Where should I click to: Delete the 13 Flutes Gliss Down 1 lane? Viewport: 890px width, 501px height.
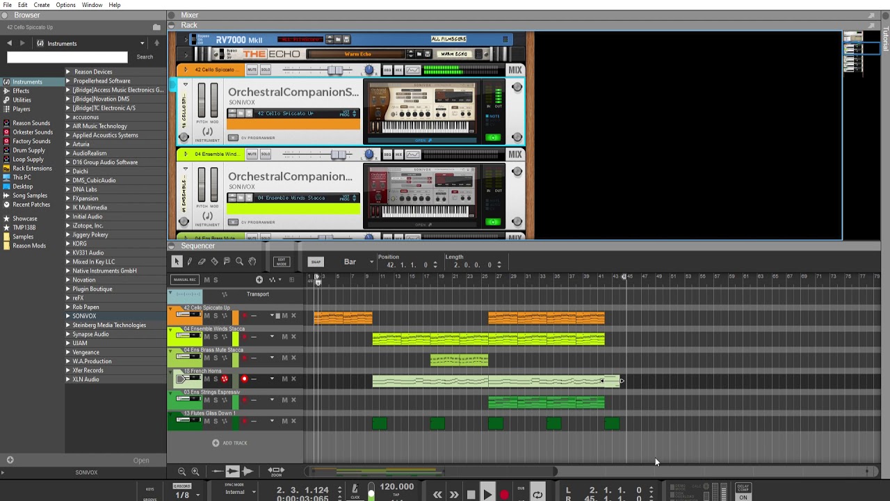pos(293,421)
